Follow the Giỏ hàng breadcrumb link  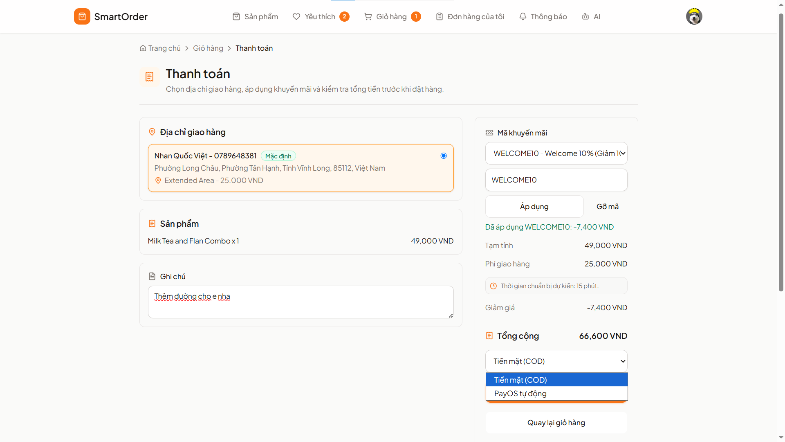coord(208,48)
